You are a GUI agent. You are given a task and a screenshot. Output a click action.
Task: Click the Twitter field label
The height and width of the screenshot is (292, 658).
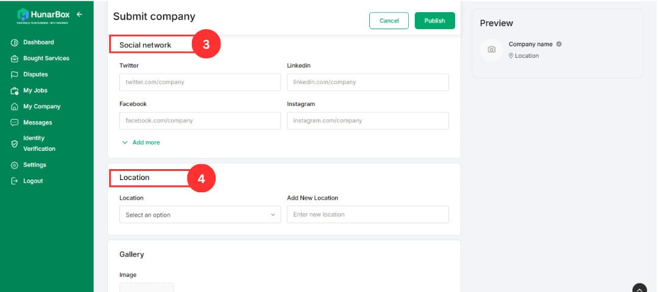coord(129,65)
